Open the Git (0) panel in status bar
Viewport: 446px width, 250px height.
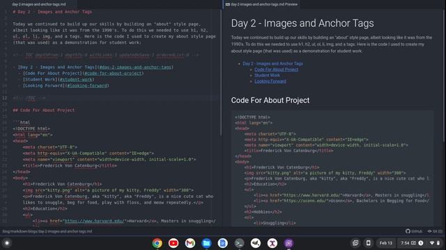tap(435, 231)
